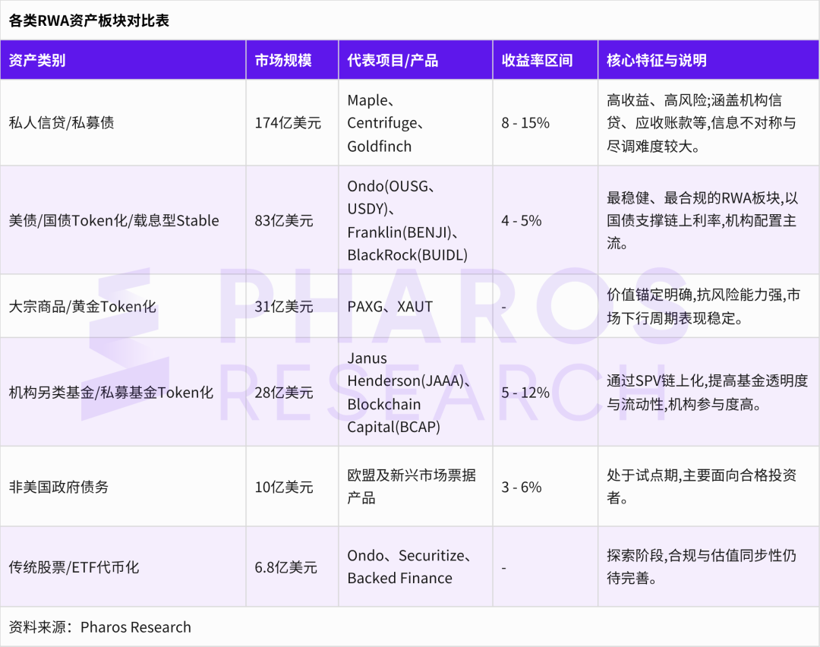
Task: Click the 174亿美元 market size cell
Action: coord(288,123)
